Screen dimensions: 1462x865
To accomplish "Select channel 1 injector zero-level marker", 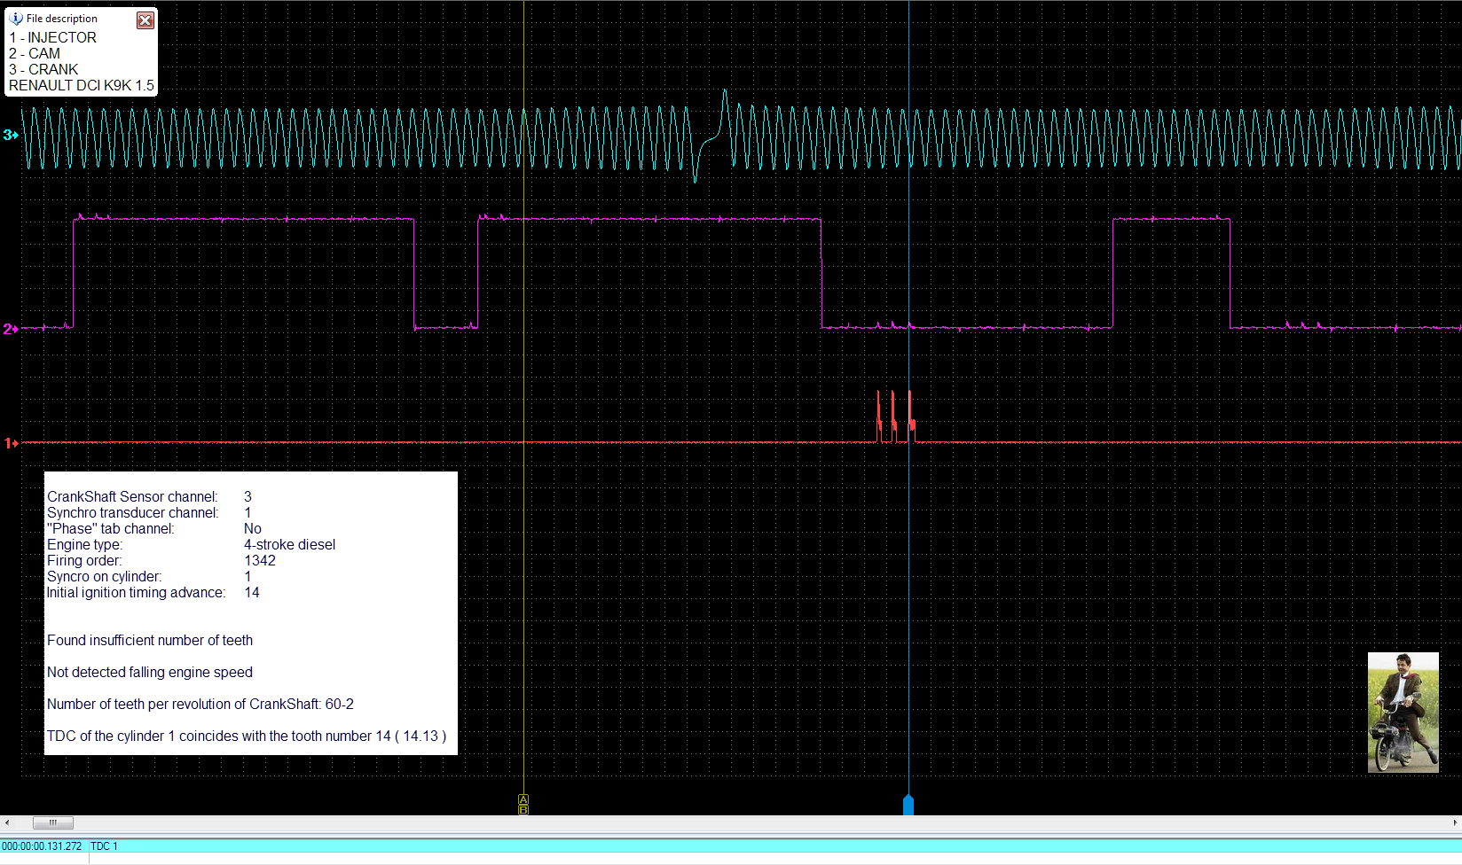I will (11, 443).
